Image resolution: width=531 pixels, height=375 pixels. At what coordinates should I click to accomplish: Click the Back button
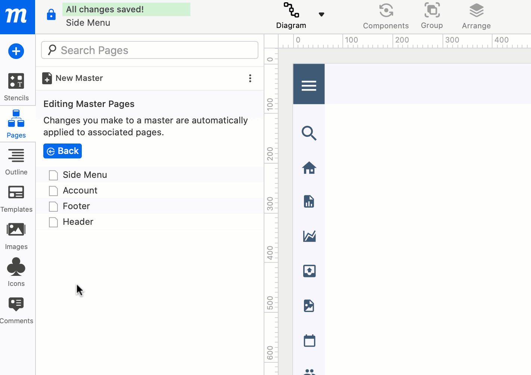coord(62,151)
